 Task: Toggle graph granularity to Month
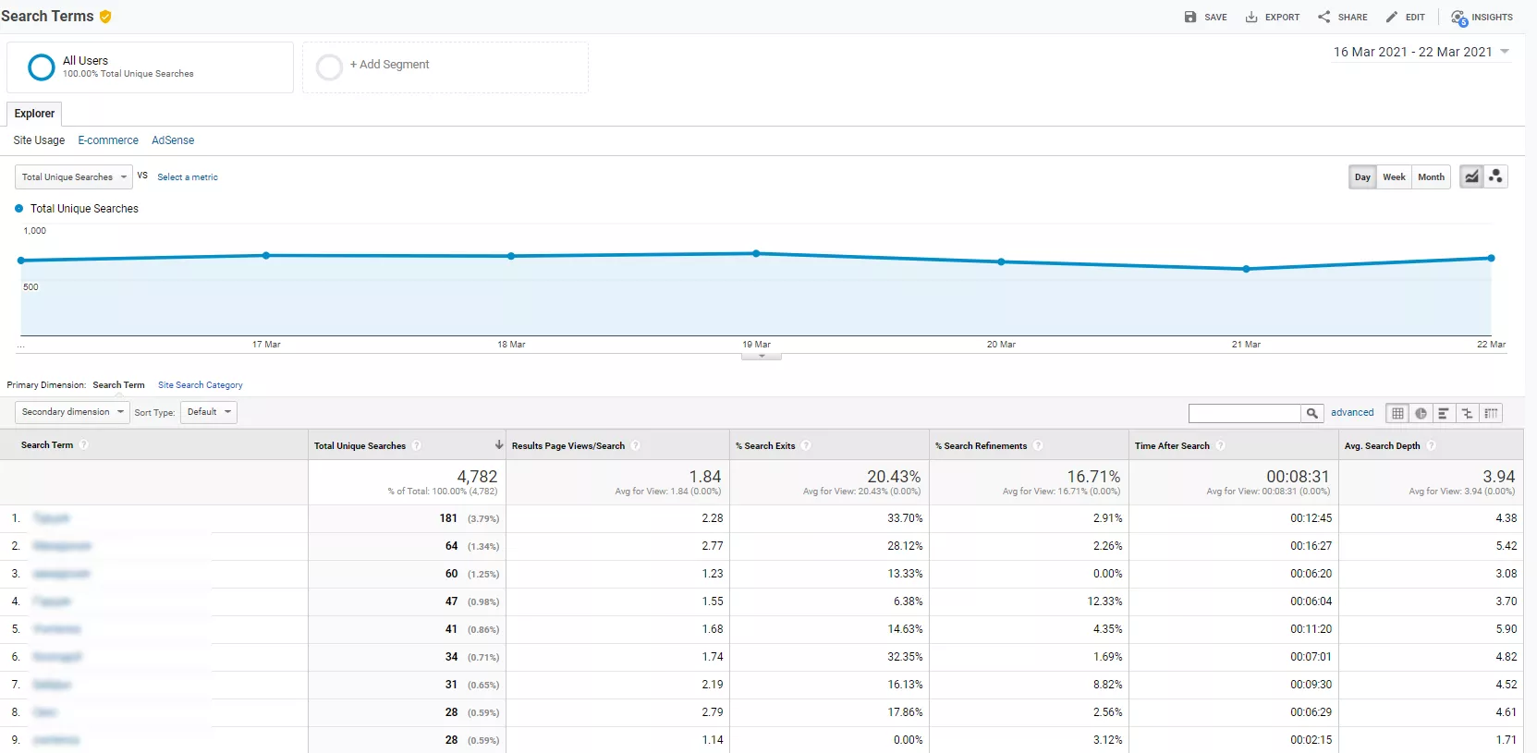(1431, 177)
